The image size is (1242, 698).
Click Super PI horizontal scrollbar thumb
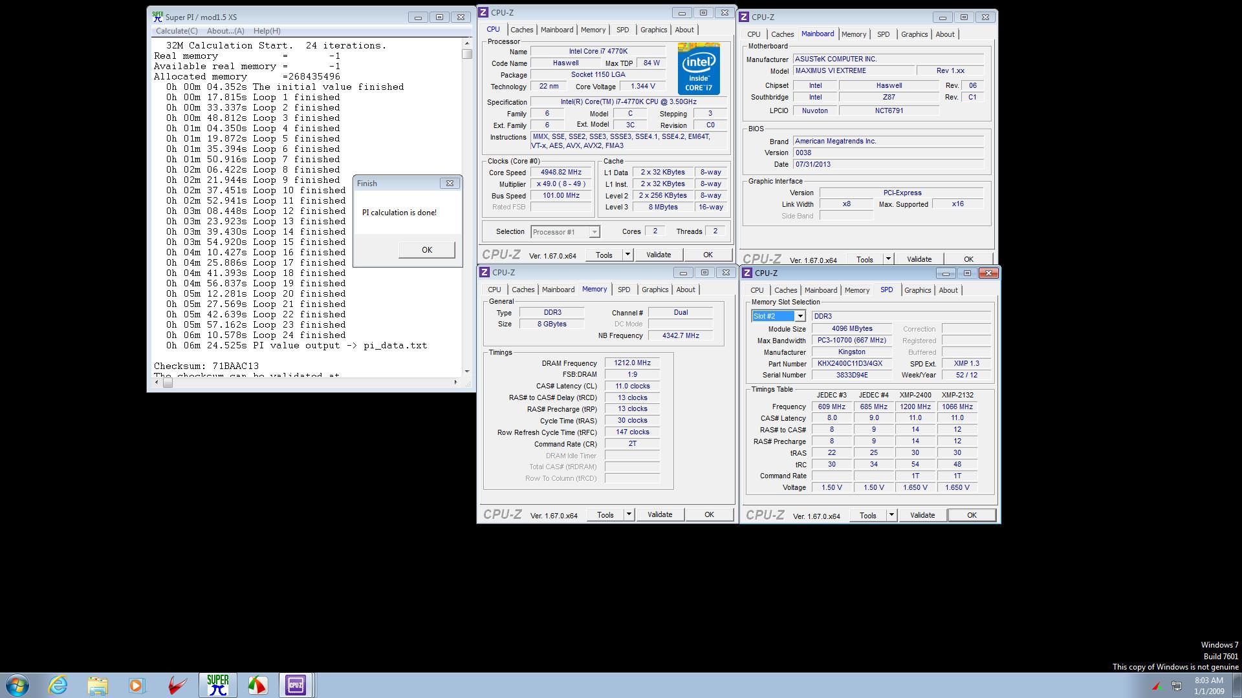coord(168,383)
